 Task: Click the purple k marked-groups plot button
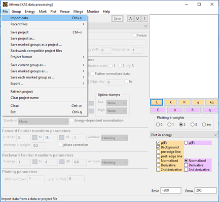[x=175, y=110]
